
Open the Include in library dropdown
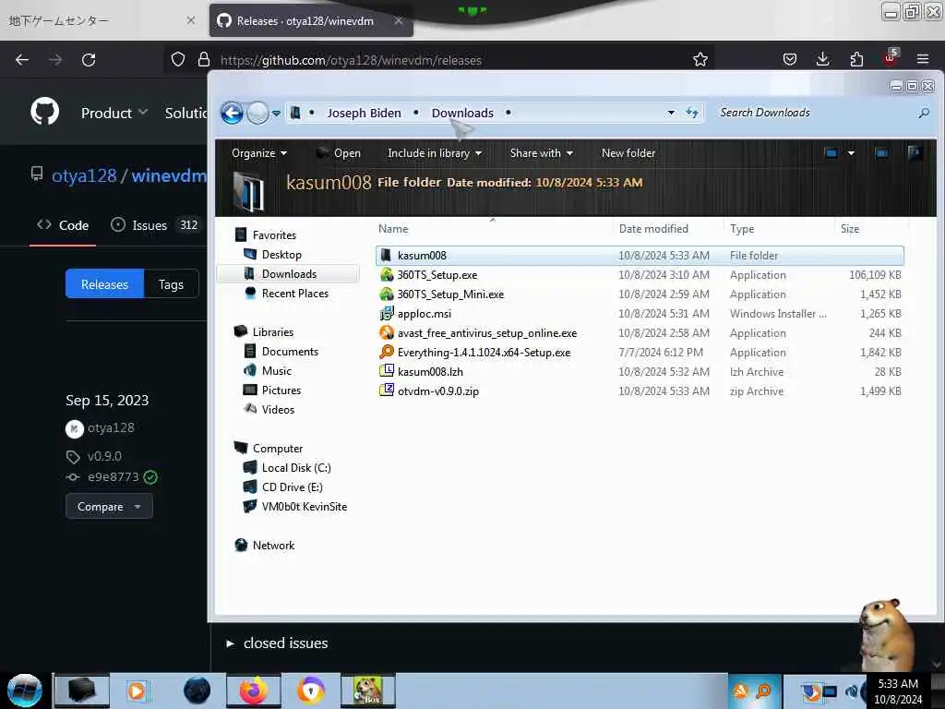[x=435, y=153]
